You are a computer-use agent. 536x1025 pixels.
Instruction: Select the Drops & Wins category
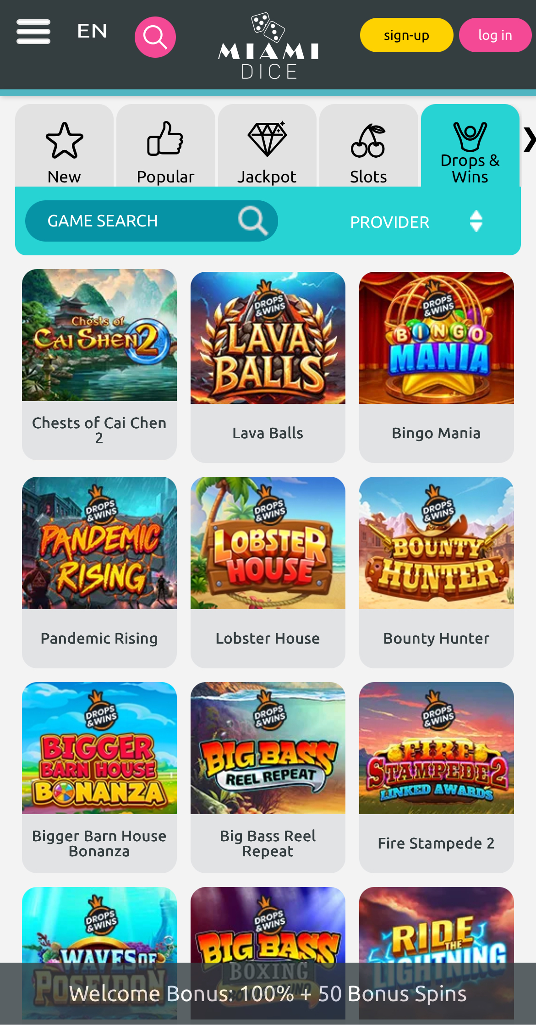tap(470, 146)
